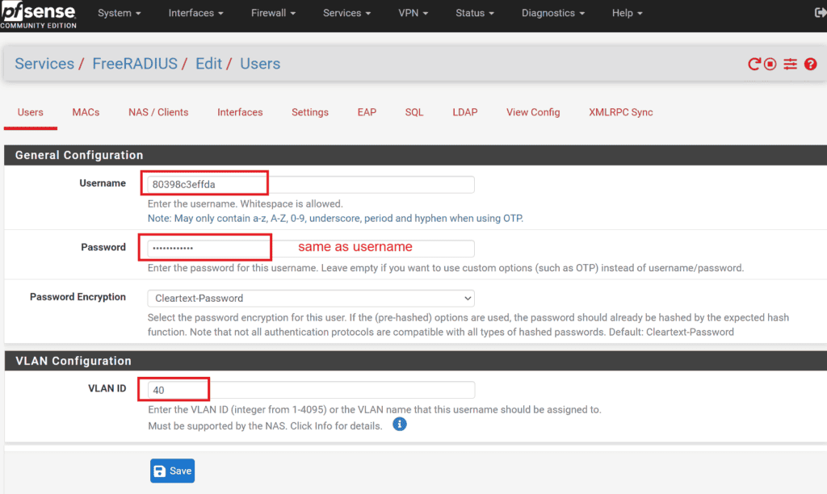The image size is (827, 494).
Task: Switch to the View Config tab
Action: pyautogui.click(x=533, y=112)
